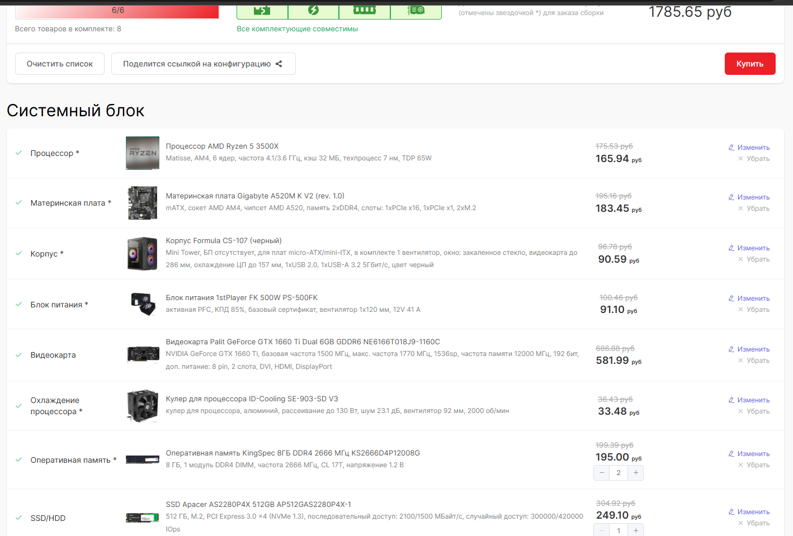The height and width of the screenshot is (536, 793).
Task: Click the SSD quantity field showing 1
Action: coord(619,530)
